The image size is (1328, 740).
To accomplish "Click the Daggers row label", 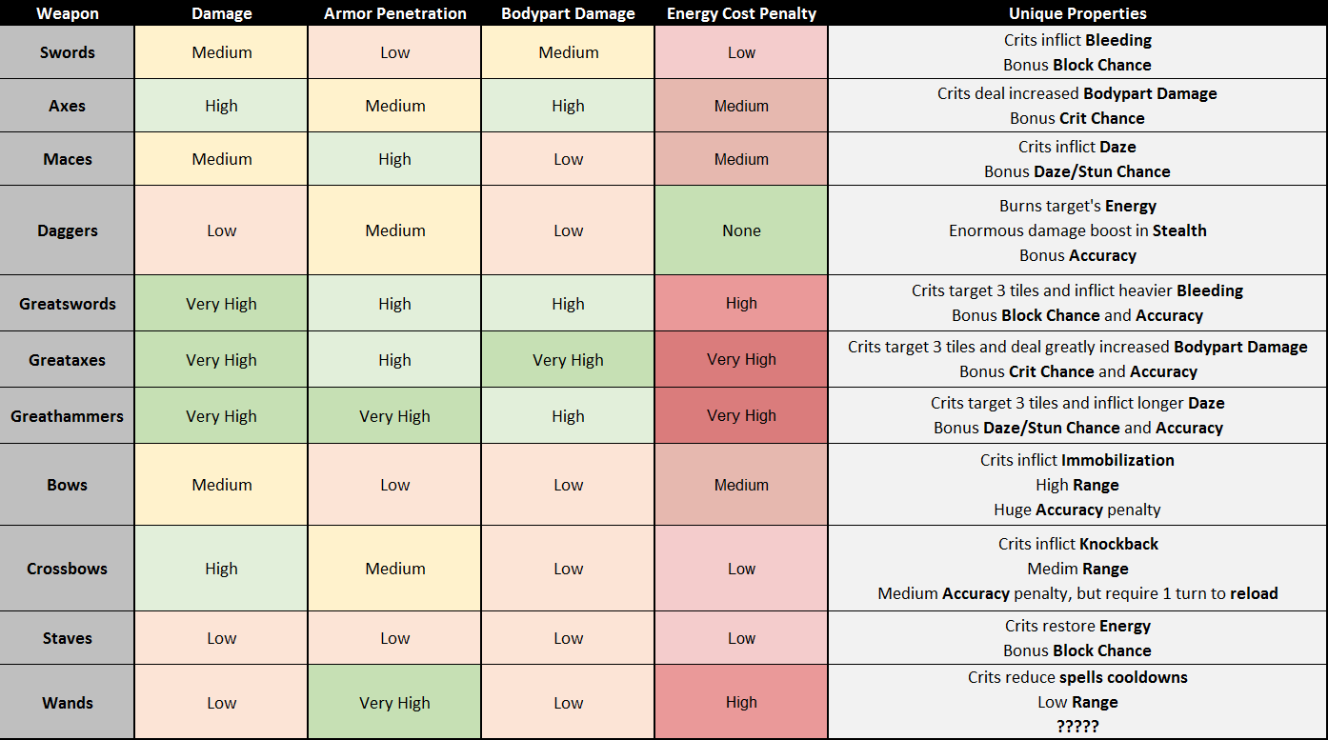I will (67, 230).
